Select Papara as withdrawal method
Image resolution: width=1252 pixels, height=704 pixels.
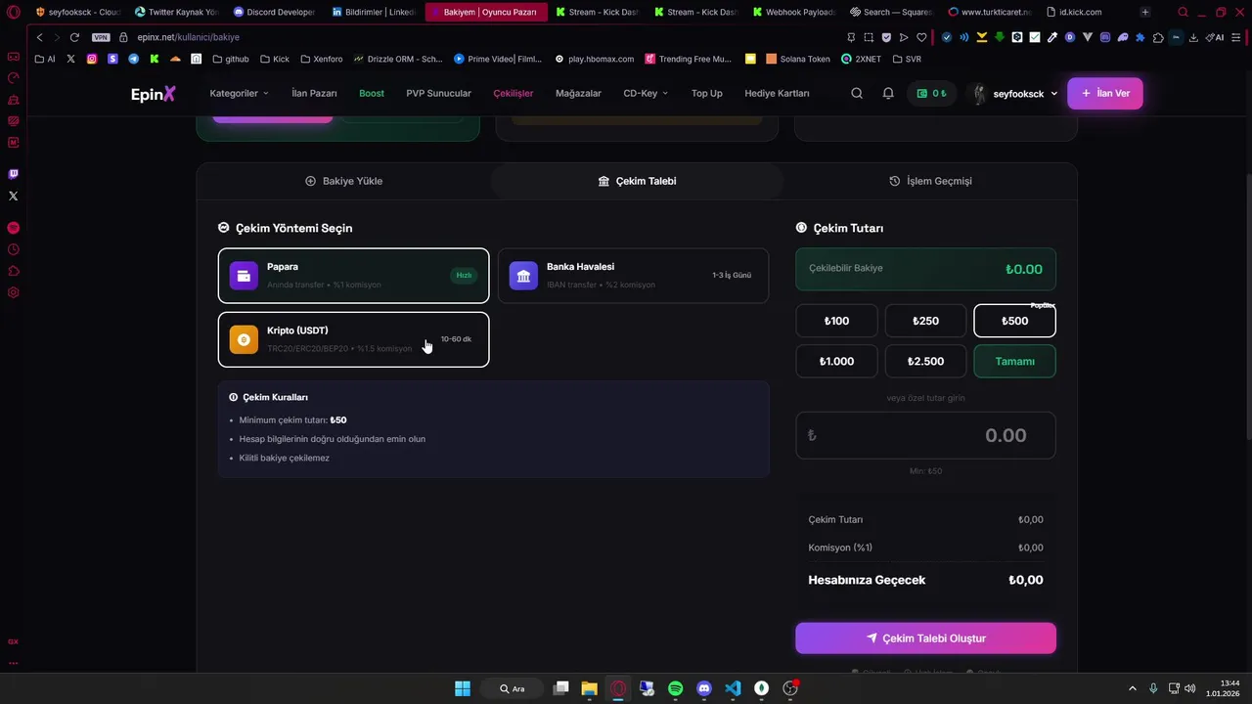point(353,276)
